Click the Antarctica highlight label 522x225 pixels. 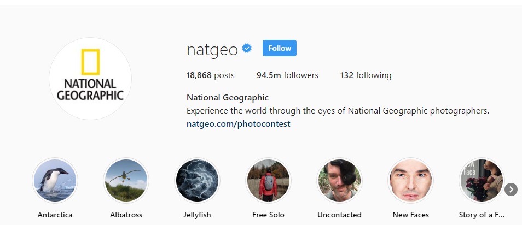click(55, 215)
